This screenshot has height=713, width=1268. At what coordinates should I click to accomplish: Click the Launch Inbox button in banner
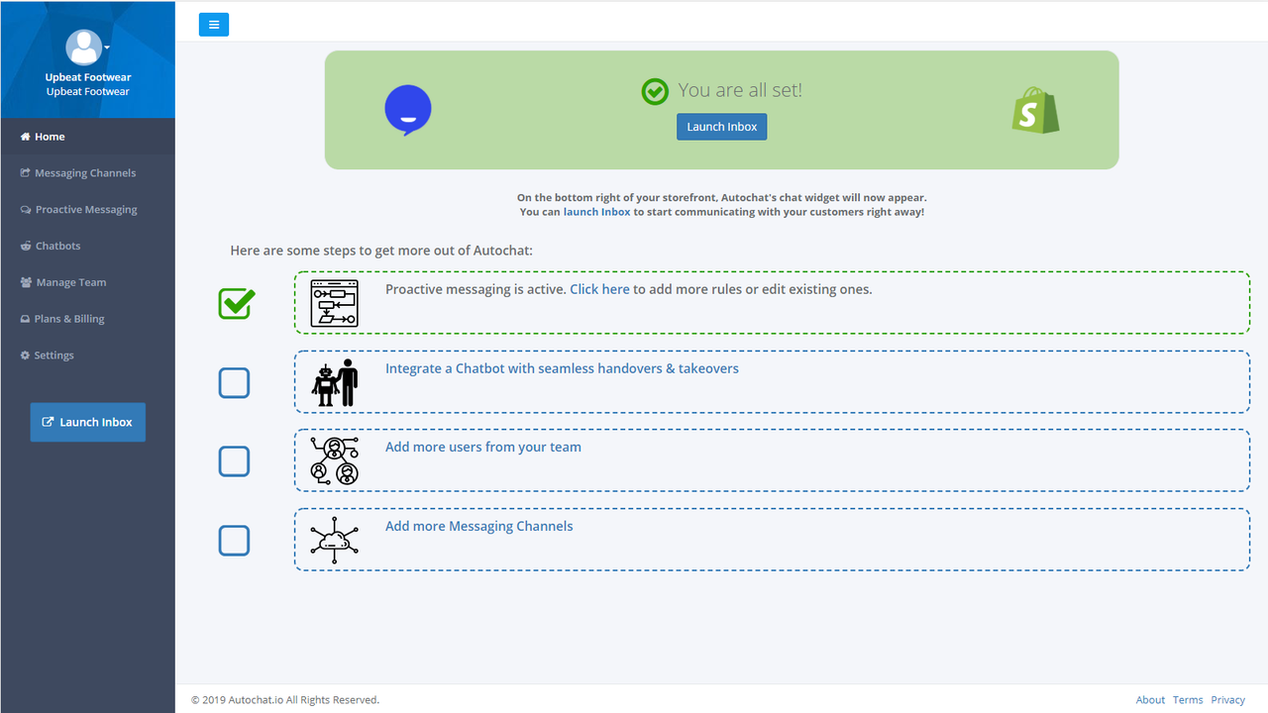pos(721,126)
